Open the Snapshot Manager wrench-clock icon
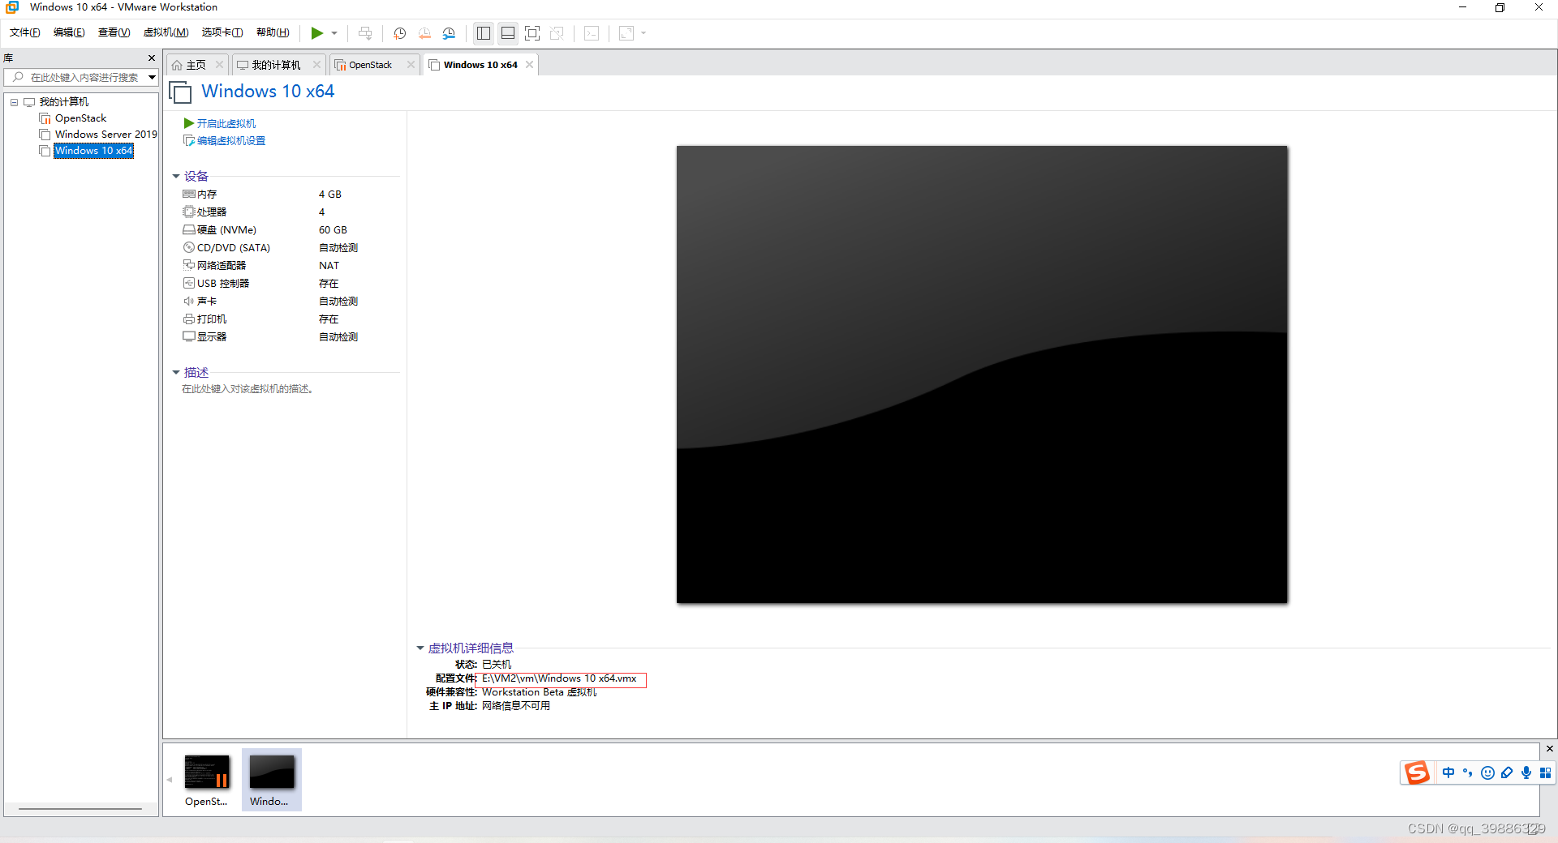 (x=449, y=33)
